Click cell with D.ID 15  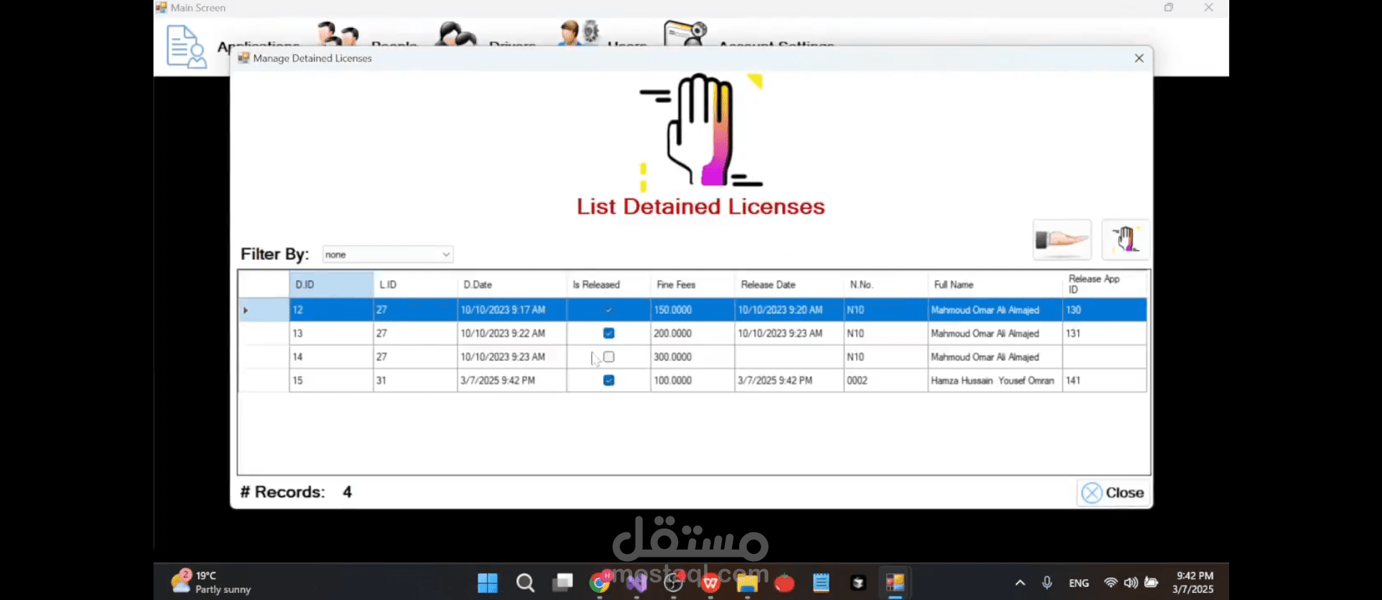tap(331, 380)
